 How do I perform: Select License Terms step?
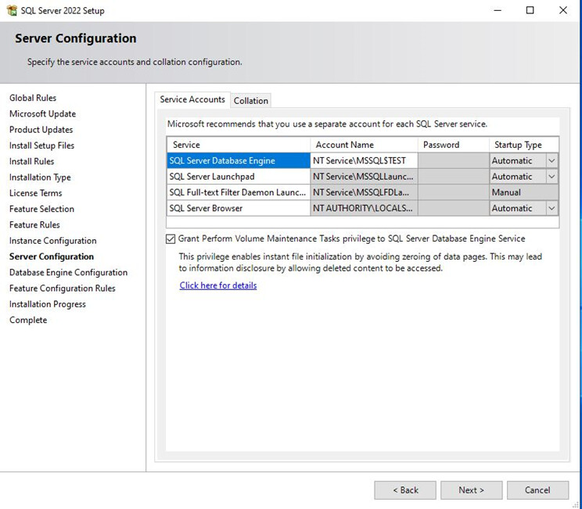coord(36,193)
